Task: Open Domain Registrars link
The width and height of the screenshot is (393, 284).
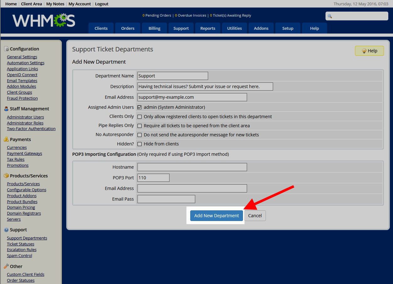Action: coord(24,213)
